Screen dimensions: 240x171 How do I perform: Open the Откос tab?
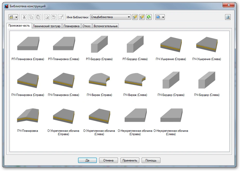click(x=87, y=26)
